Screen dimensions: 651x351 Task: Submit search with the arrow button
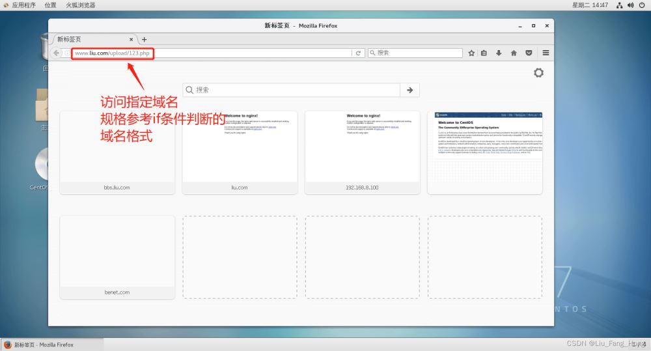(x=409, y=90)
